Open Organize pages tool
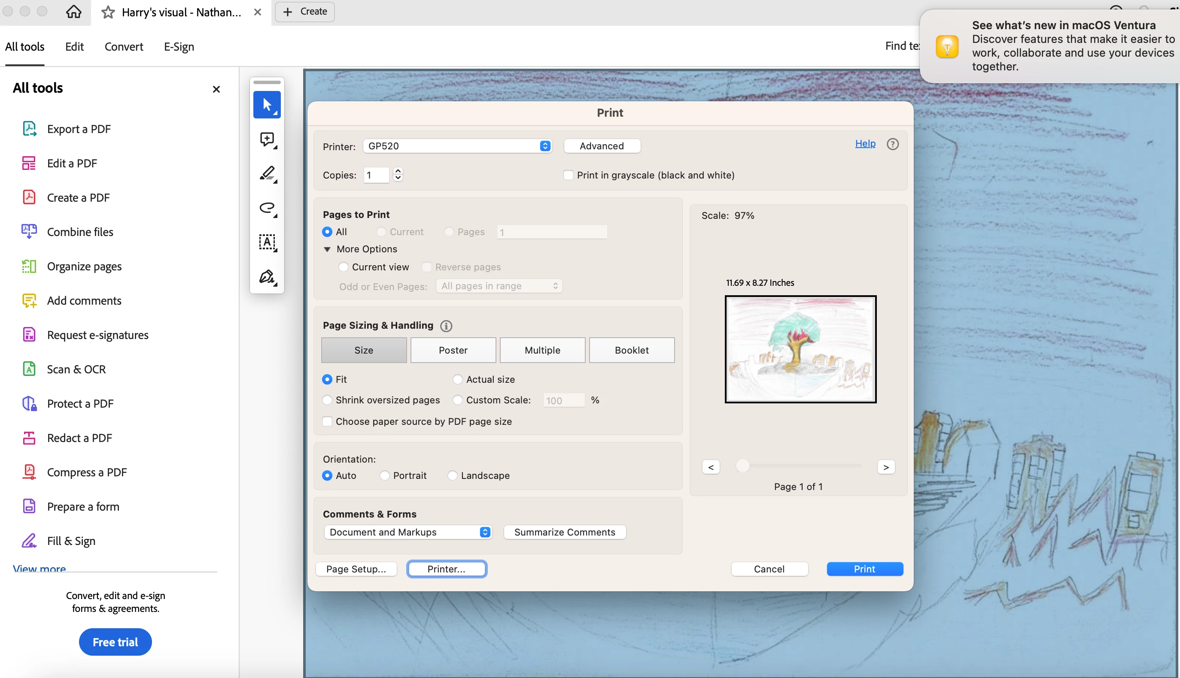Image resolution: width=1180 pixels, height=678 pixels. click(x=84, y=266)
